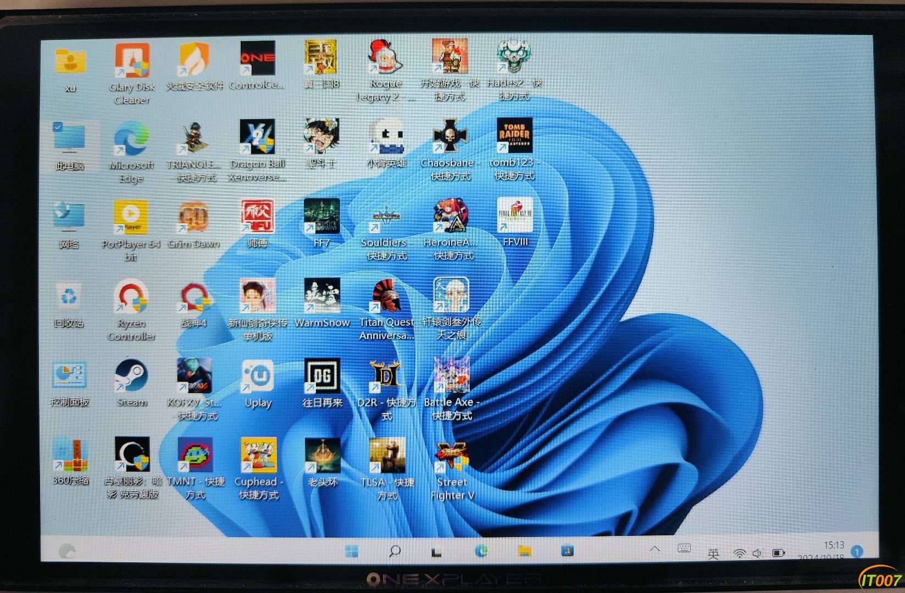
Task: Select the 回收站 Recycle Bin
Action: (x=69, y=296)
